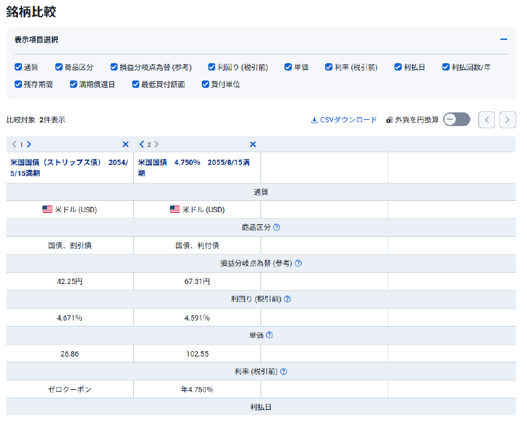Viewport: 527px width, 425px height.
Task: Click help icon next to 単価 header
Action: [269, 335]
